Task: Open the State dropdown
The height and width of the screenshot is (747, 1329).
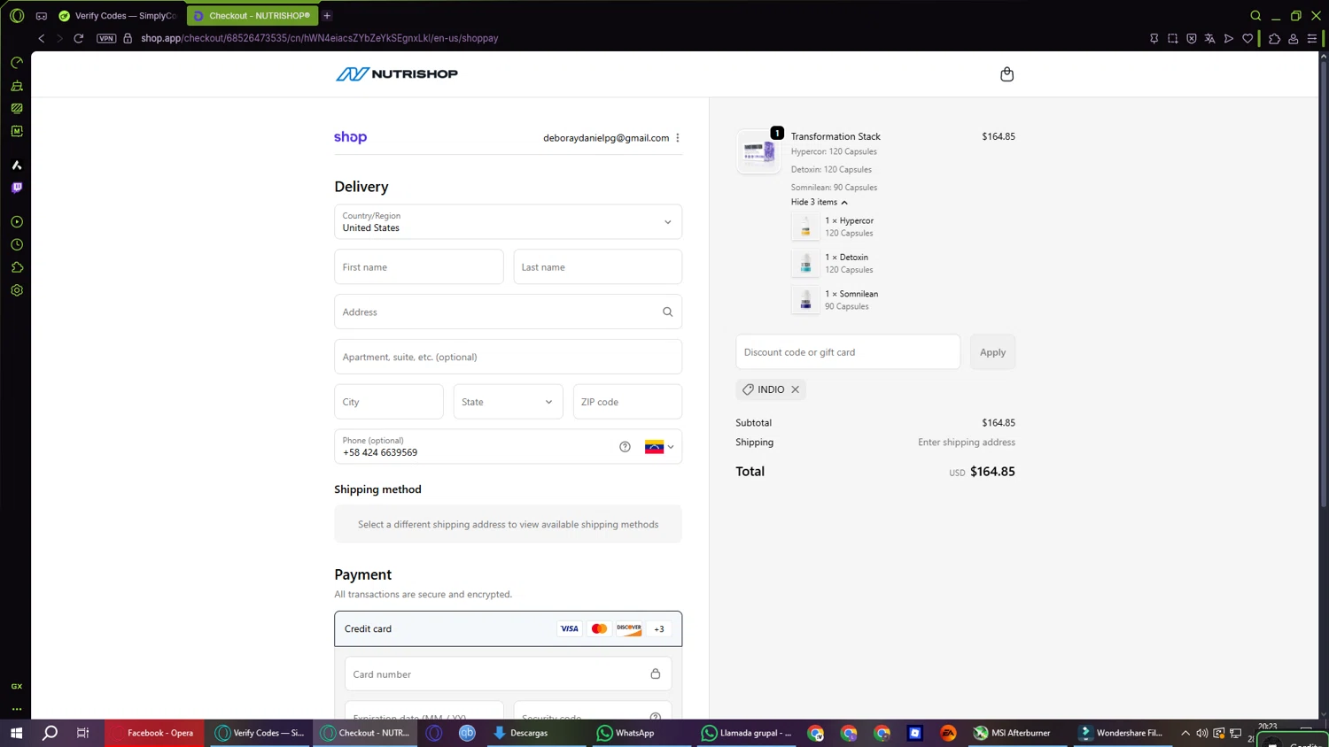Action: click(x=508, y=402)
